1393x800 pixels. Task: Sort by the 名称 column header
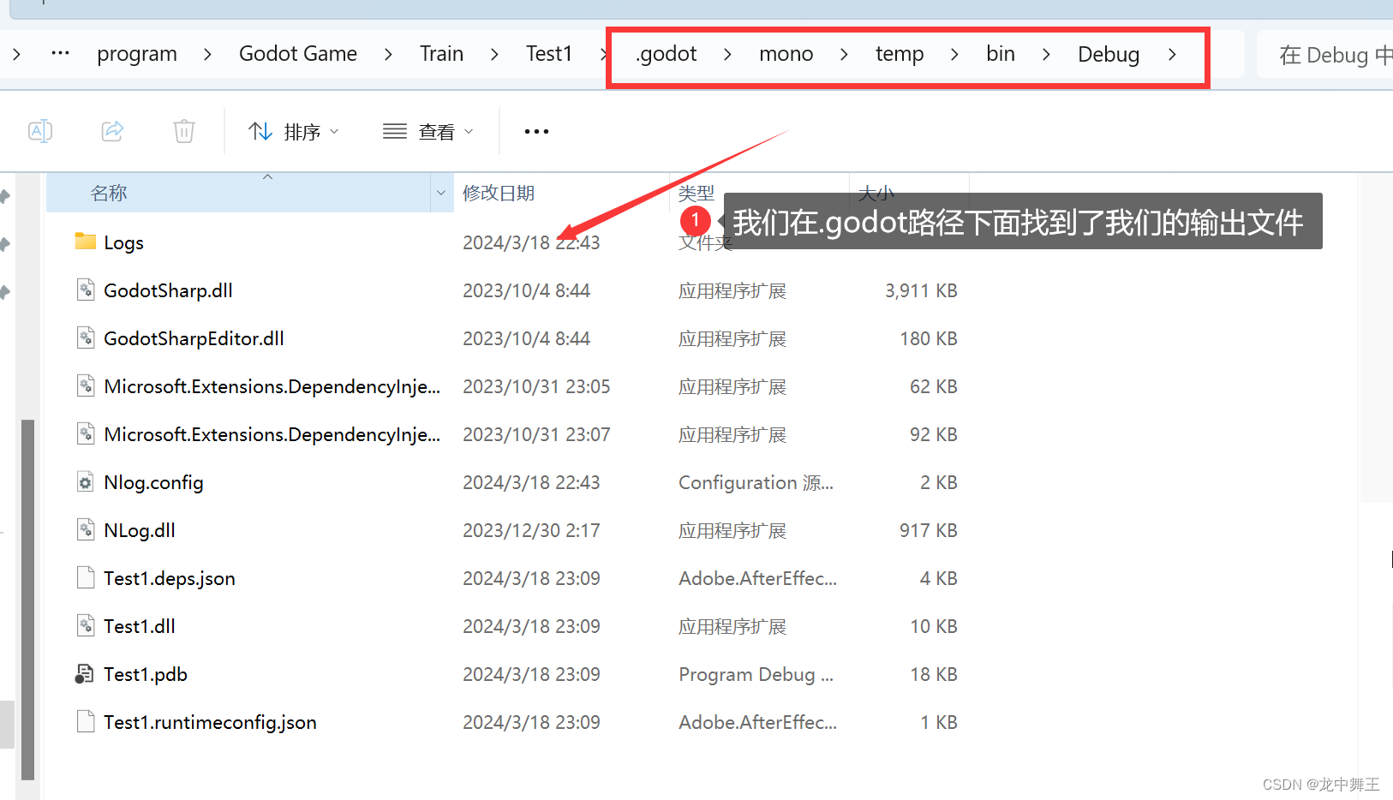239,193
